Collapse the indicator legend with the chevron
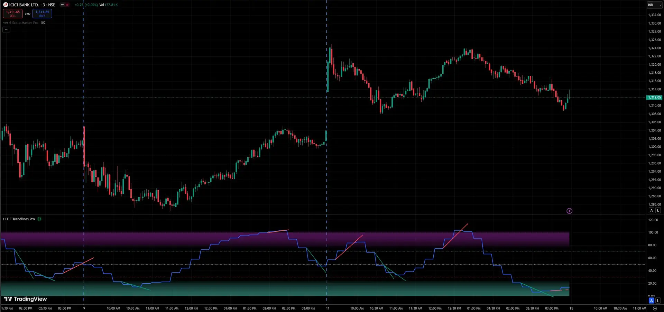Image resolution: width=664 pixels, height=312 pixels. click(x=6, y=30)
